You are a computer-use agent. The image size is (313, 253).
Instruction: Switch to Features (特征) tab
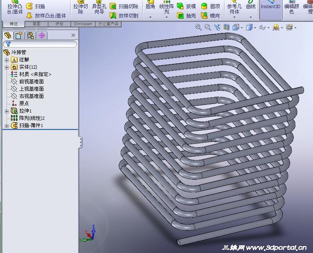point(14,24)
